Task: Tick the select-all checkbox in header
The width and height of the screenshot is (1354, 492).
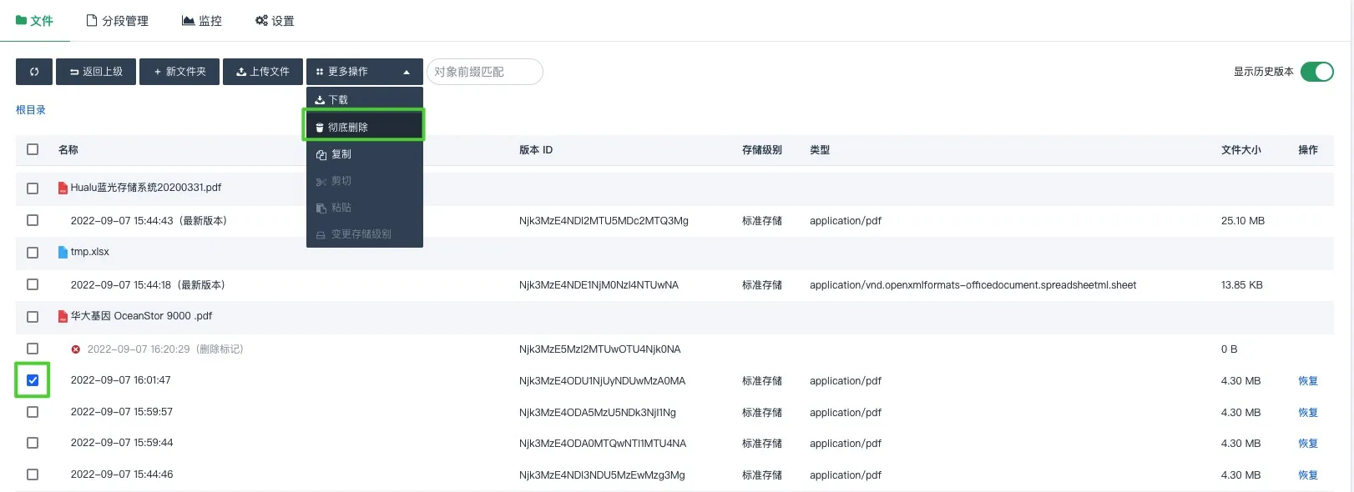Action: point(33,149)
